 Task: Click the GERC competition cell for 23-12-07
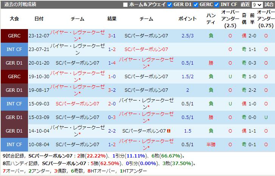14,36
